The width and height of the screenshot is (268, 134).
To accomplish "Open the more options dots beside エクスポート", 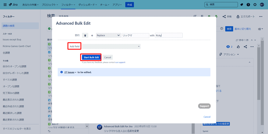I will pyautogui.click(x=261, y=17).
